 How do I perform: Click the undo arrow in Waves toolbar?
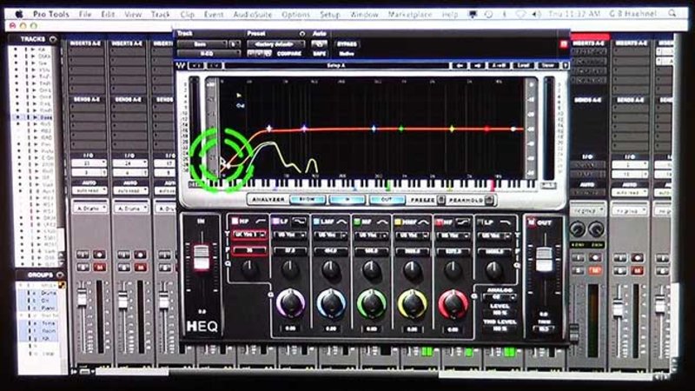click(x=197, y=66)
